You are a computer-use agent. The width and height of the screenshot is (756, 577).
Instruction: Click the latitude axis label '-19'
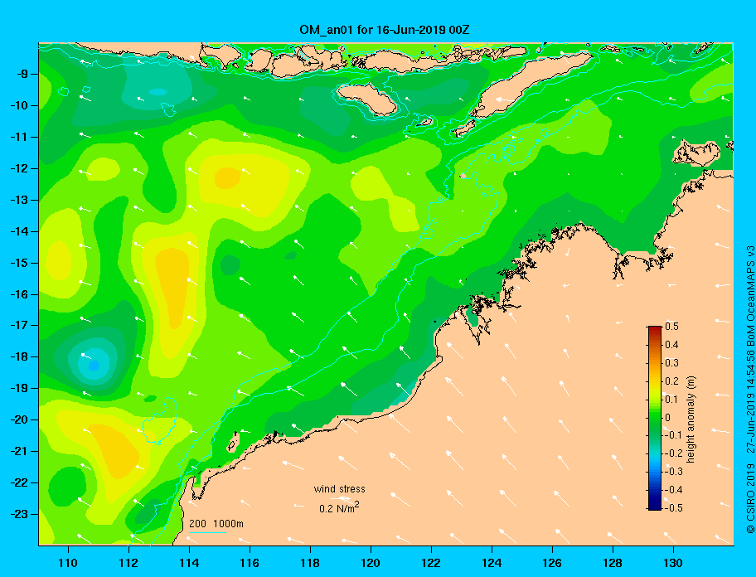click(x=18, y=388)
